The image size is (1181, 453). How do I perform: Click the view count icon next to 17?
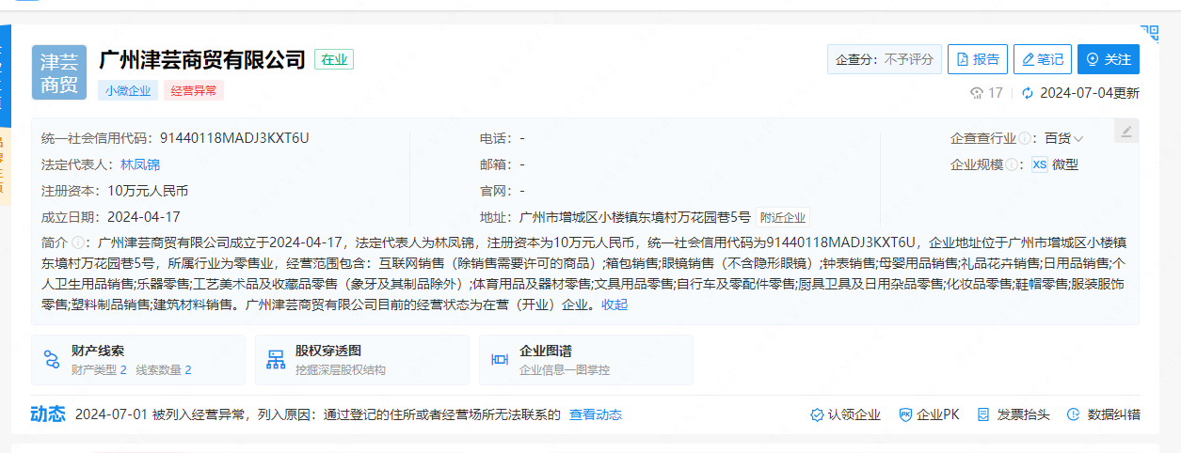(977, 93)
